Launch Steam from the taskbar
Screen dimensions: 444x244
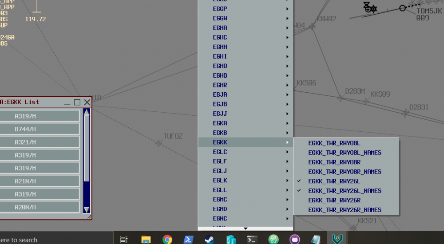tap(209, 240)
